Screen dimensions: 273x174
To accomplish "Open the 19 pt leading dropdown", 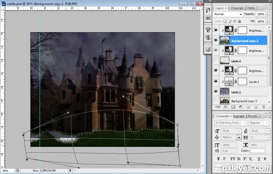I will pyautogui.click(x=268, y=131).
